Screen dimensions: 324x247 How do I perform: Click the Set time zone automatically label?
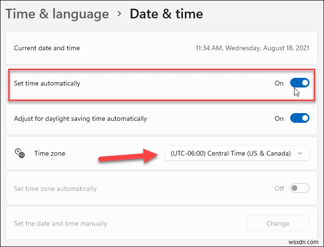55,189
